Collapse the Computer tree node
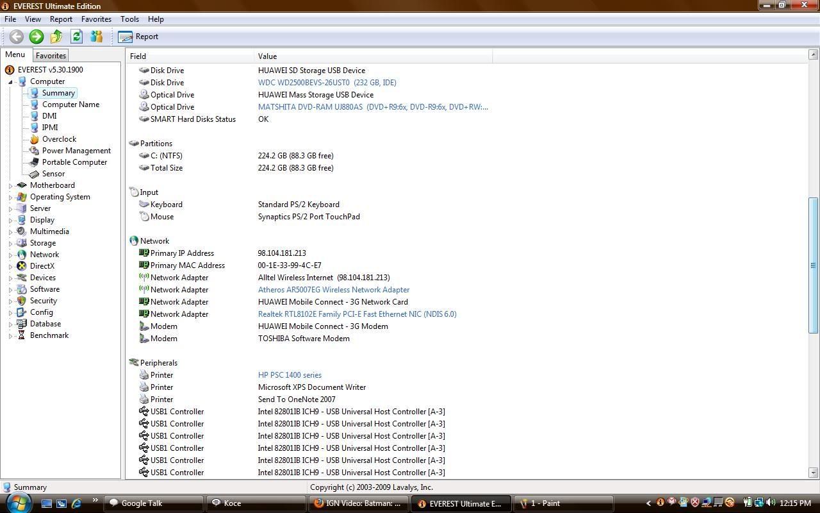This screenshot has height=513, width=820. [11, 82]
